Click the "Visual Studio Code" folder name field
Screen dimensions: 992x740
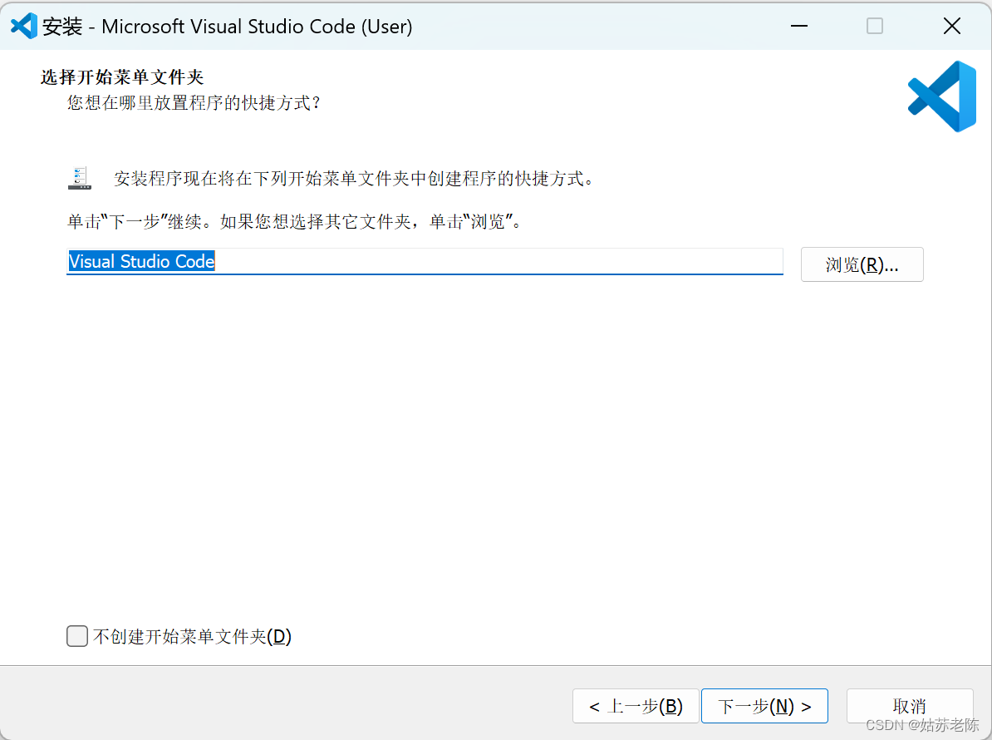[x=425, y=261]
